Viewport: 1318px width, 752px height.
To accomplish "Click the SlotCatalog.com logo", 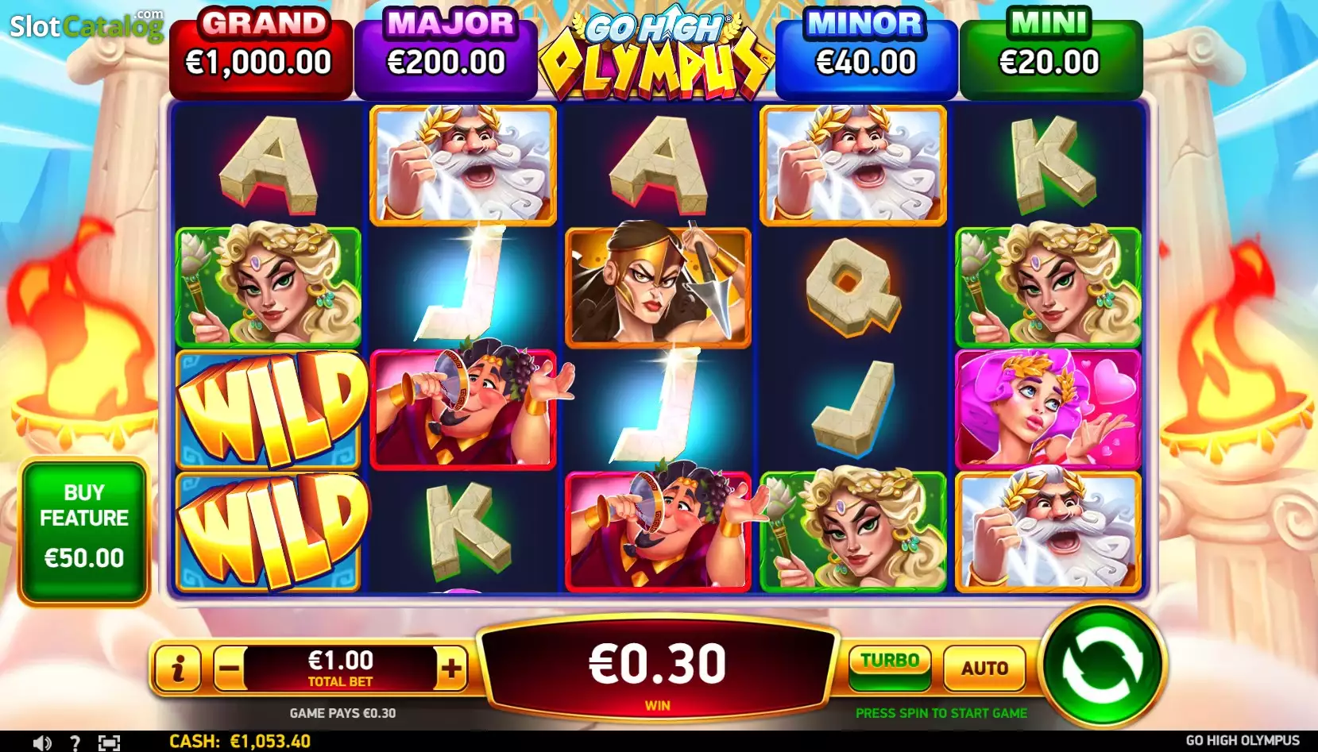I will [x=87, y=26].
